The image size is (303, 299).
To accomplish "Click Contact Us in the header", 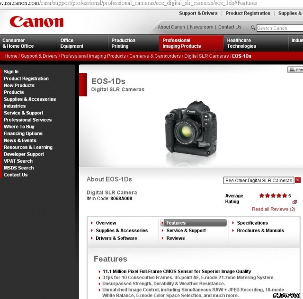I will point(230,27).
